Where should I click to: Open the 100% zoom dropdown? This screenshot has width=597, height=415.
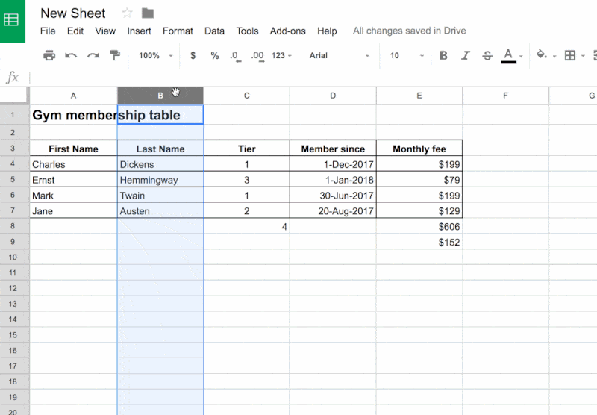tap(156, 56)
